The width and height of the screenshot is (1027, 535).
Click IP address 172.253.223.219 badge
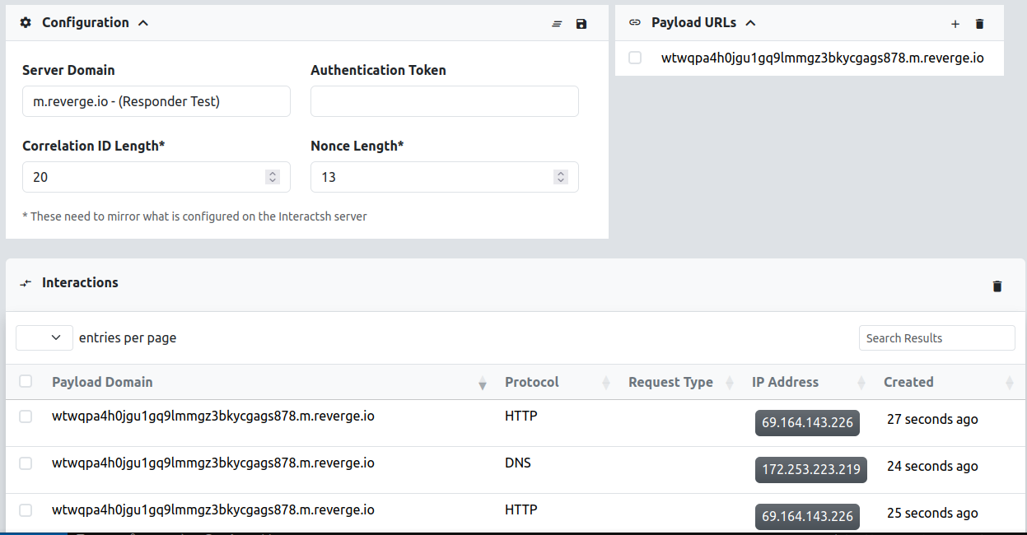click(810, 469)
